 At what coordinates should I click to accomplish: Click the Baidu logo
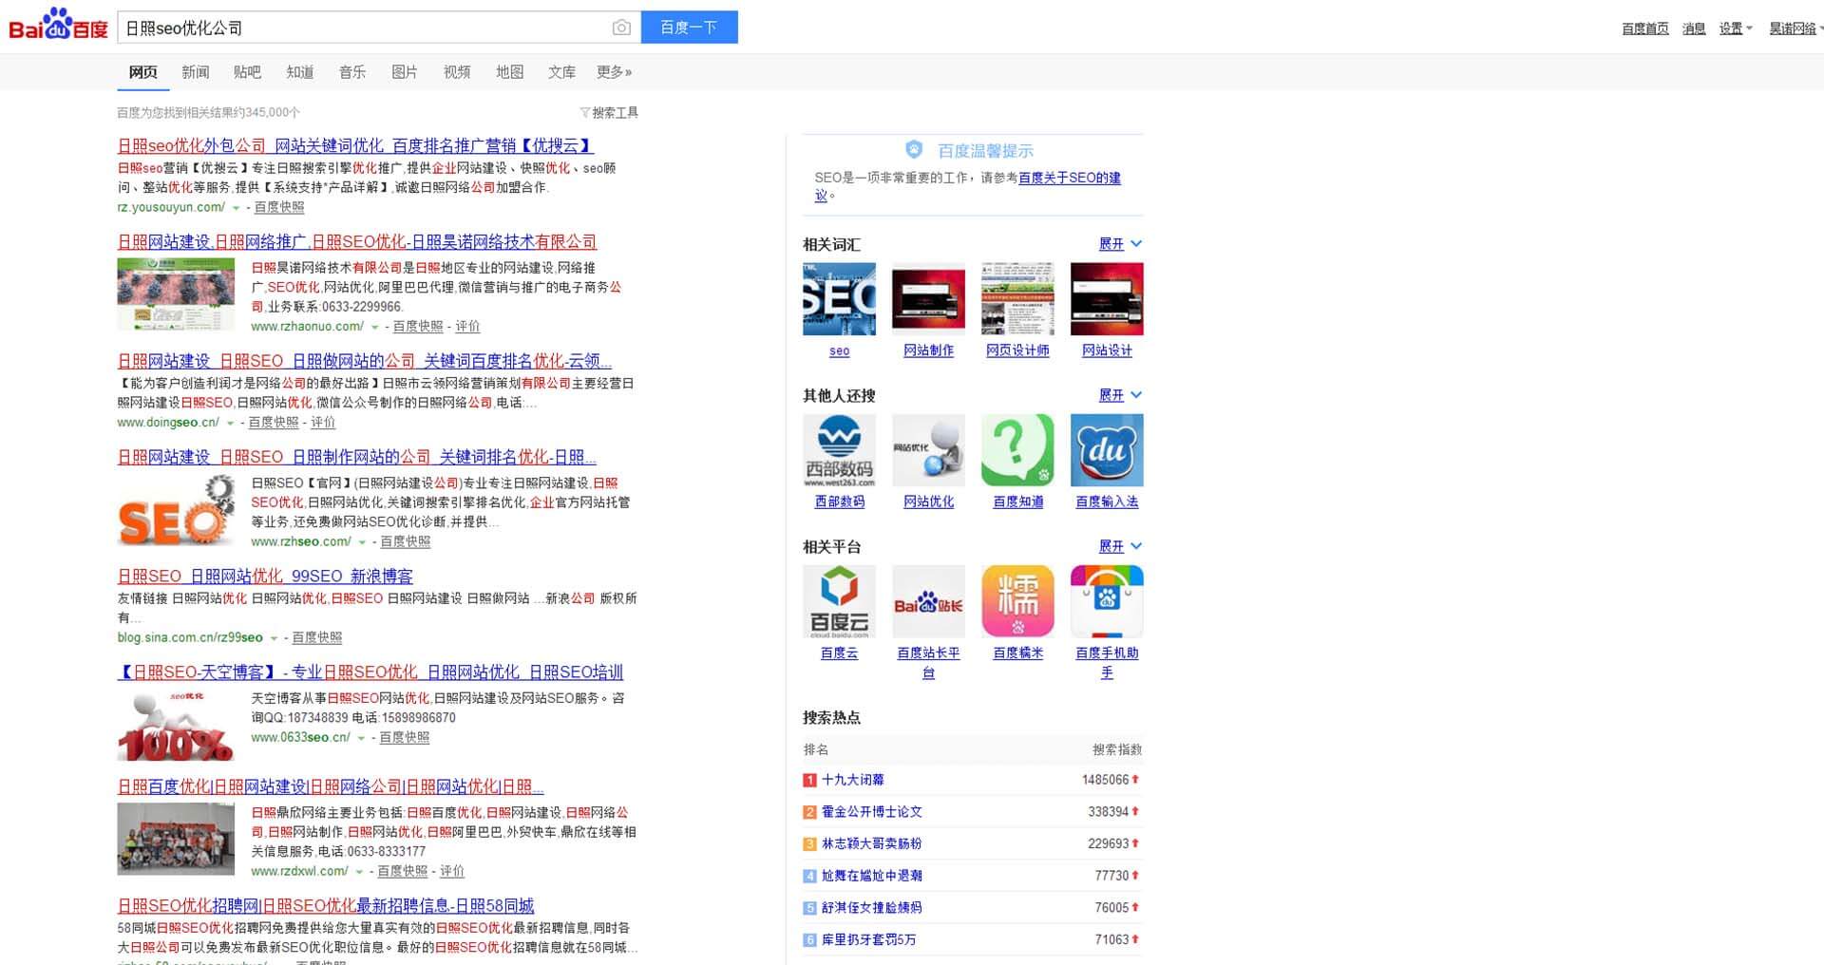pos(58,25)
